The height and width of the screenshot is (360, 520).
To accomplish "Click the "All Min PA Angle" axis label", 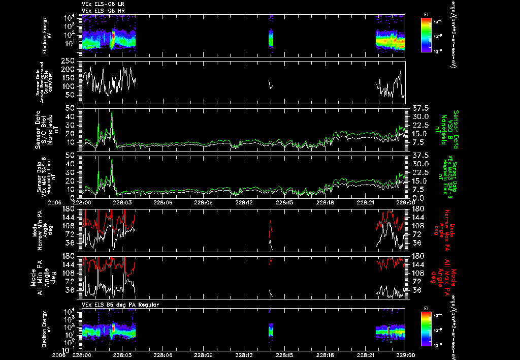I will [44, 277].
